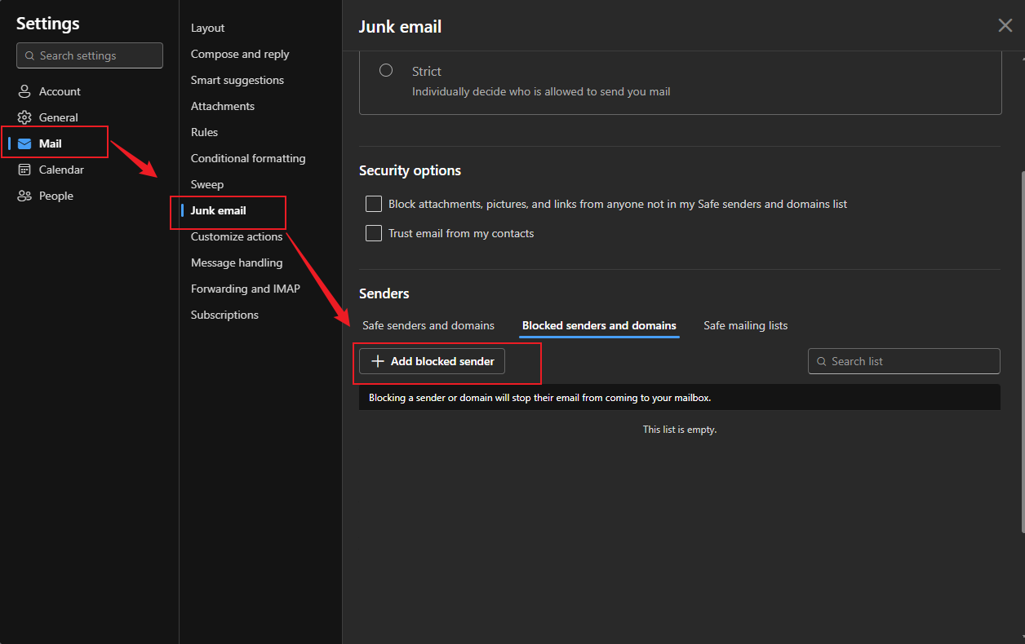The image size is (1025, 644).
Task: Open the General settings gear section
Action: pyautogui.click(x=57, y=117)
